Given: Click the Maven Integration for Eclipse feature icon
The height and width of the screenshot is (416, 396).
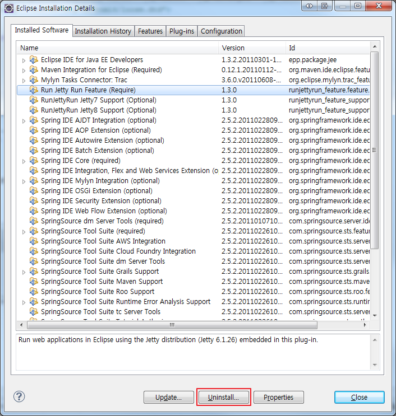Looking at the screenshot, I should (34, 70).
